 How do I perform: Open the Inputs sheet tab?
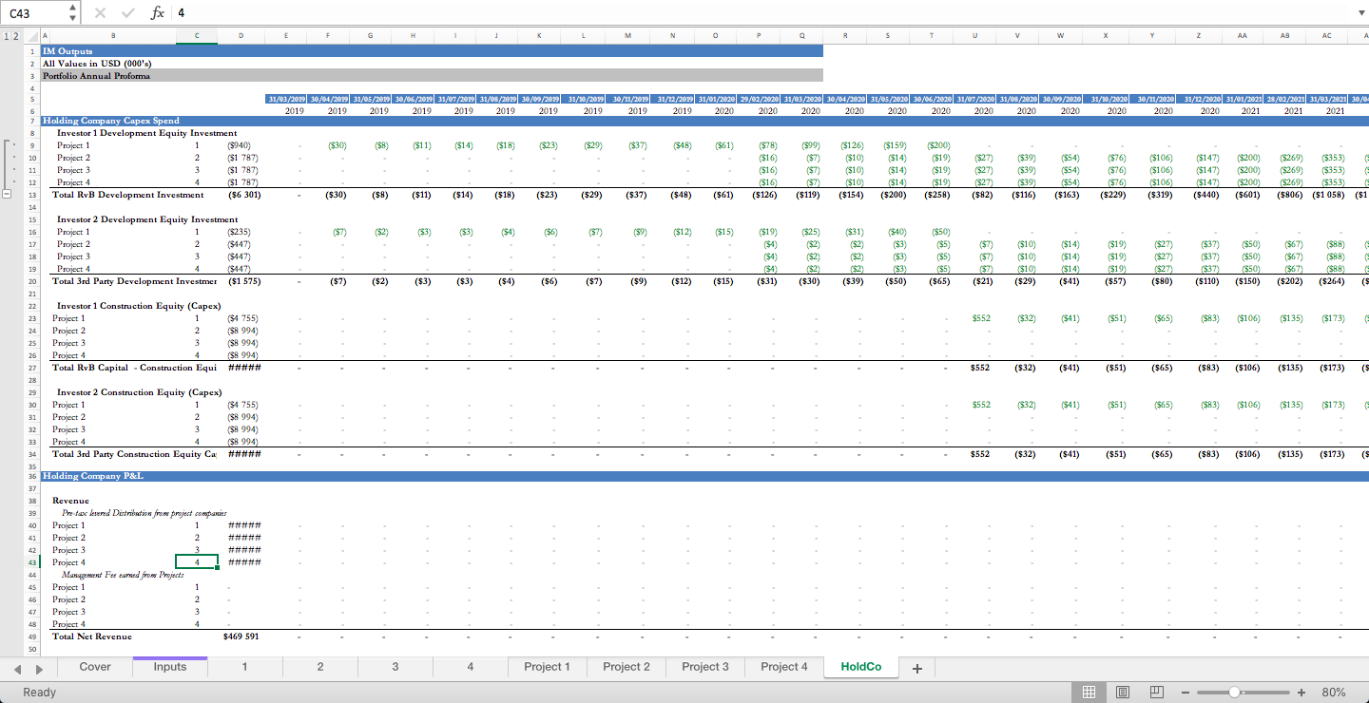point(170,667)
